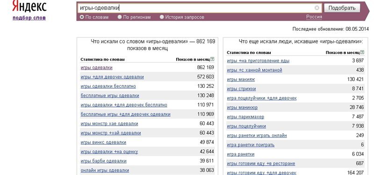Click the help icon in the left table header
This screenshot has height=175, width=374.
[x=213, y=59]
